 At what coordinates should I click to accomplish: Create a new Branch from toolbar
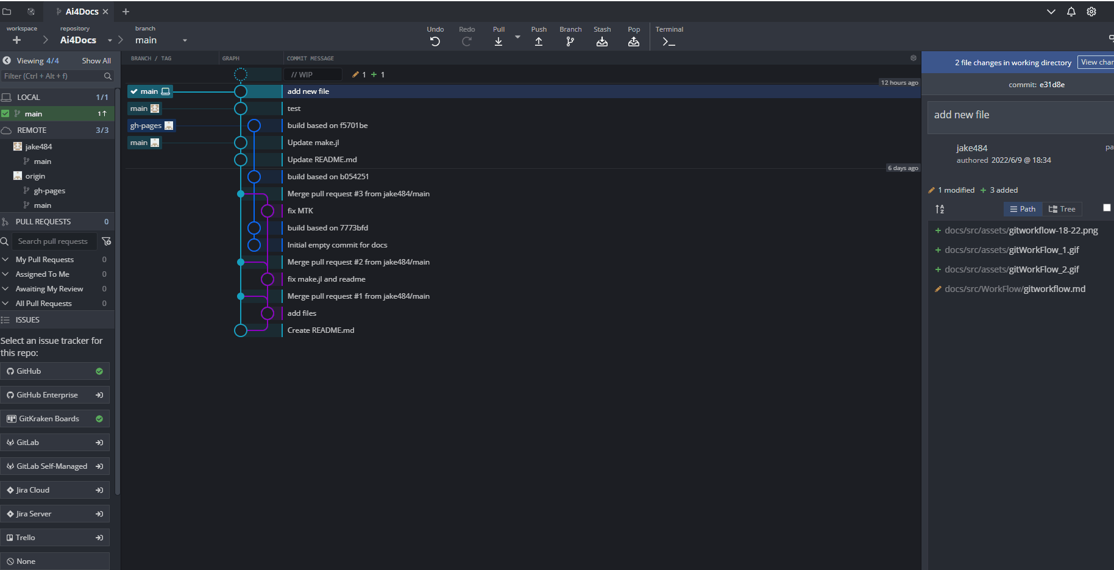point(570,41)
